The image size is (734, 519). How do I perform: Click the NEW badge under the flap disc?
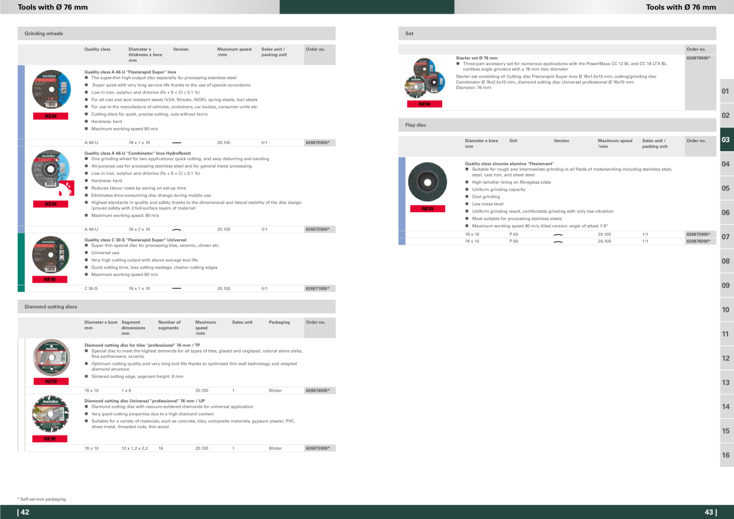pos(427,209)
